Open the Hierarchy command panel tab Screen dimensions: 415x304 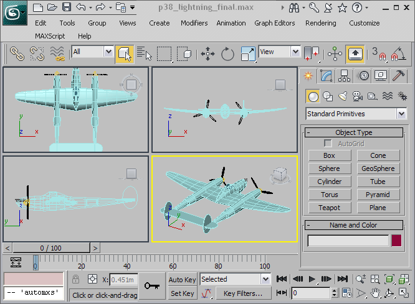tap(344, 76)
